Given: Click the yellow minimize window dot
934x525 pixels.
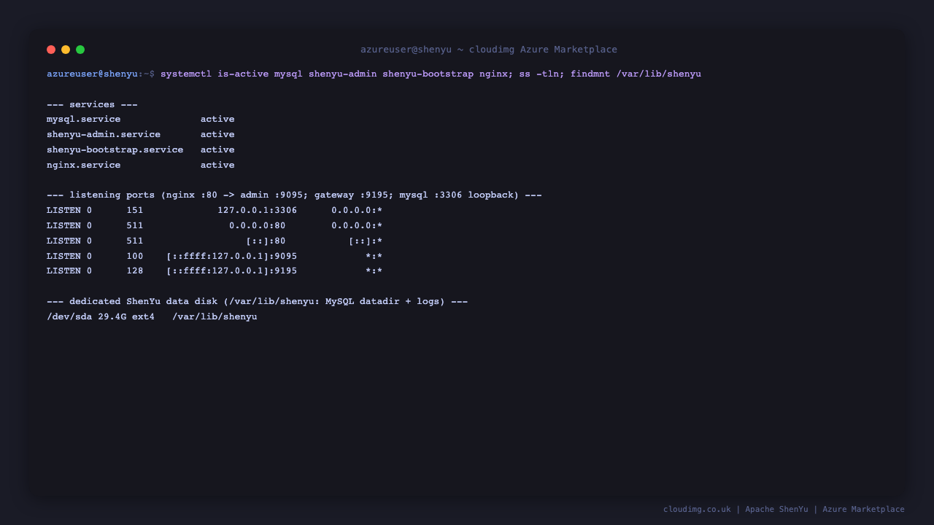Looking at the screenshot, I should pos(66,50).
